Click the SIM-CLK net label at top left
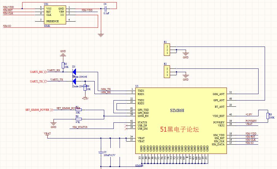277x169 pixels. pyautogui.click(x=8, y=13)
